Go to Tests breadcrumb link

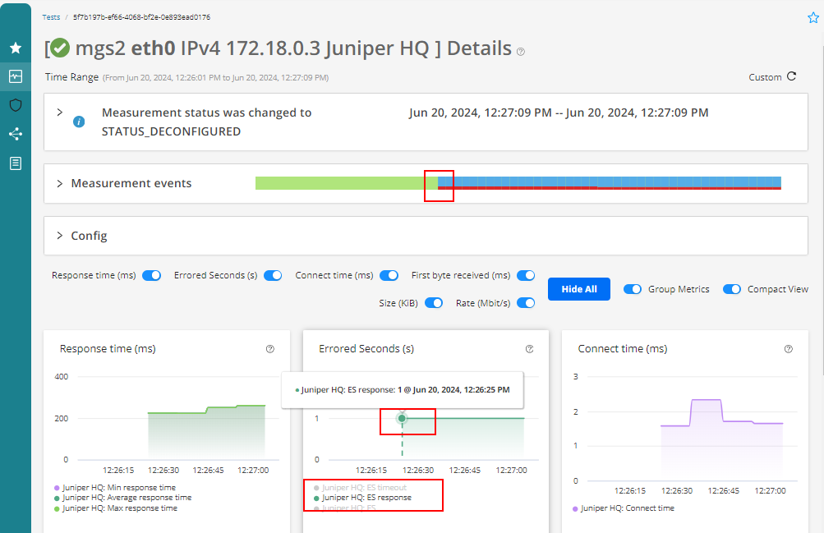51,16
